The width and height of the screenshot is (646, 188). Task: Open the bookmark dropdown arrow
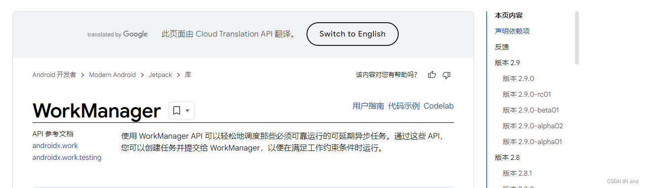coord(188,111)
